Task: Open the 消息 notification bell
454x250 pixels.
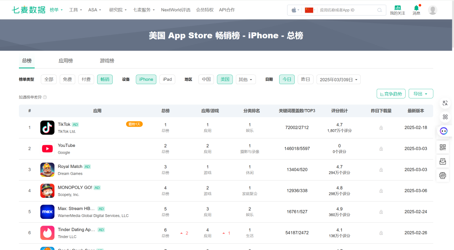Action: [416, 10]
